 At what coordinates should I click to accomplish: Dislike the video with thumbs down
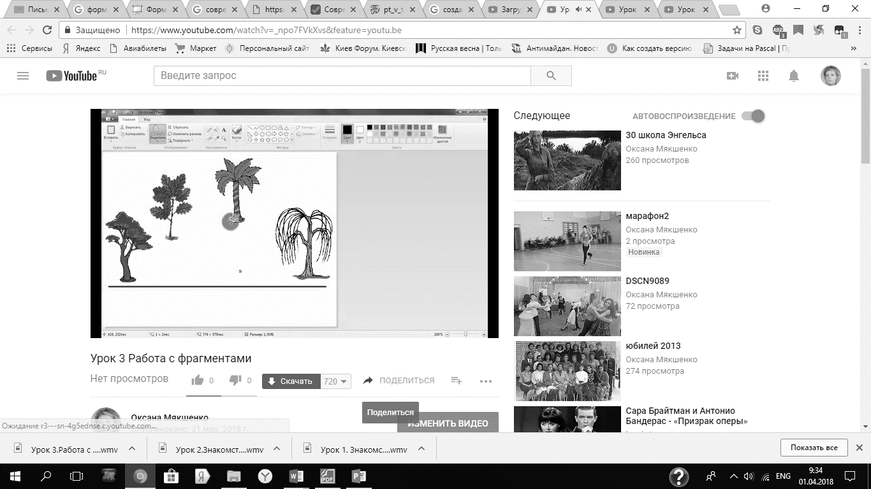coord(235,381)
